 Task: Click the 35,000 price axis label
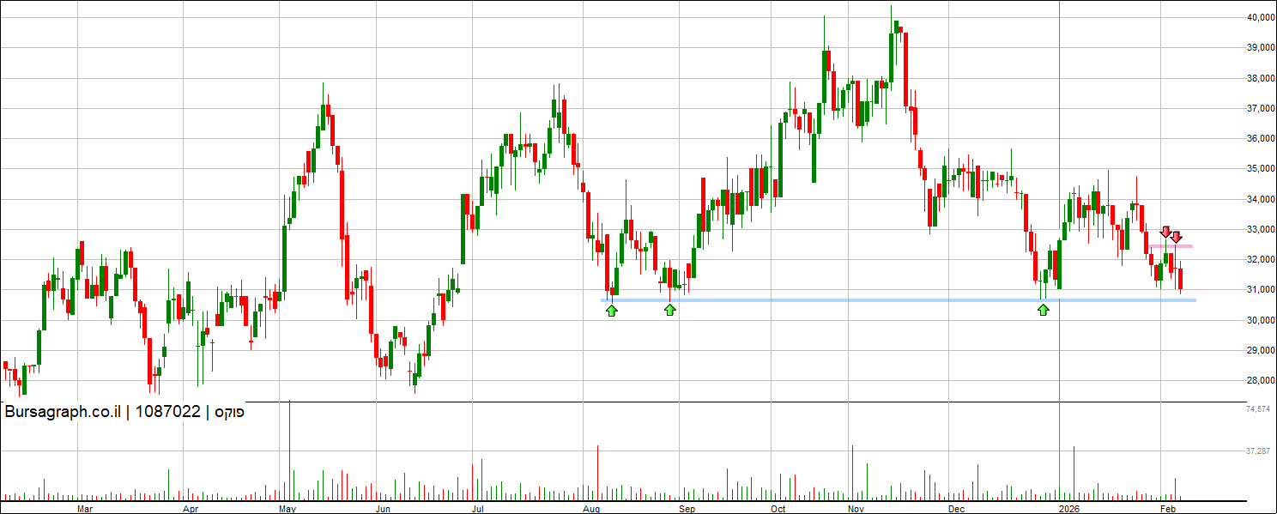pyautogui.click(x=1260, y=169)
